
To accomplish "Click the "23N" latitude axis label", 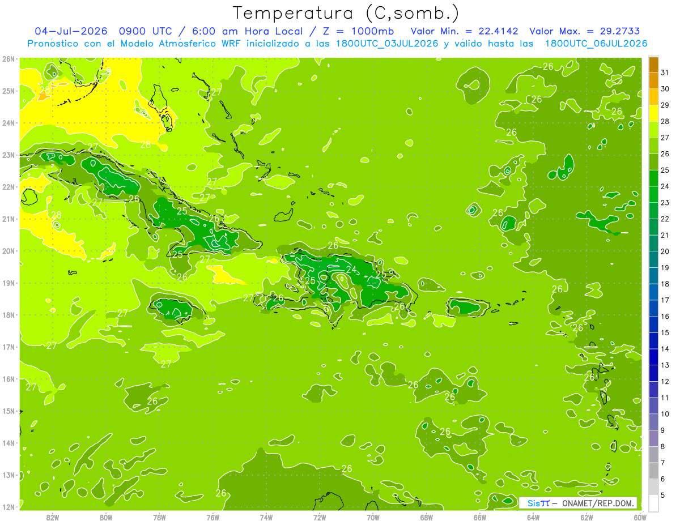I will pos(8,155).
